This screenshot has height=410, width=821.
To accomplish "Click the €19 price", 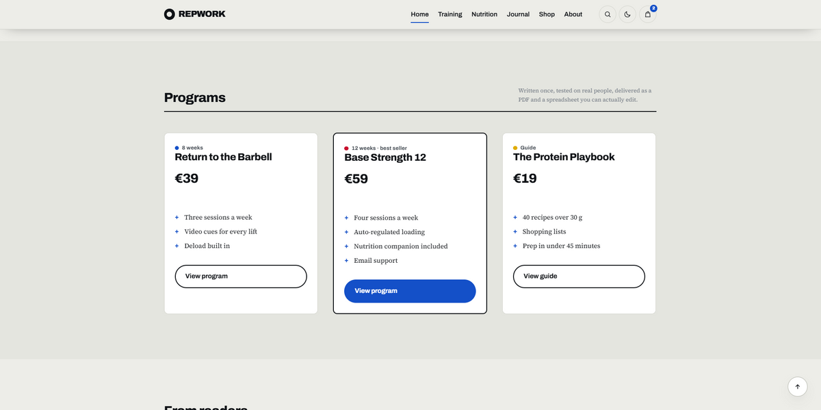I will 525,179.
